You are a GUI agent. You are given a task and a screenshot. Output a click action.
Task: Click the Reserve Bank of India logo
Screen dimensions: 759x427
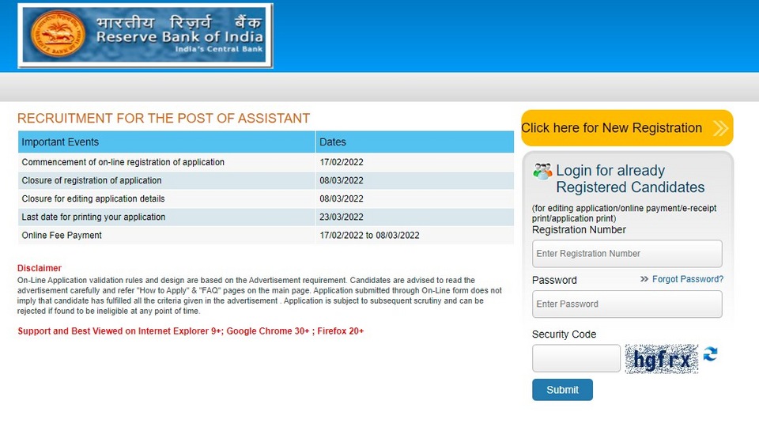[145, 36]
